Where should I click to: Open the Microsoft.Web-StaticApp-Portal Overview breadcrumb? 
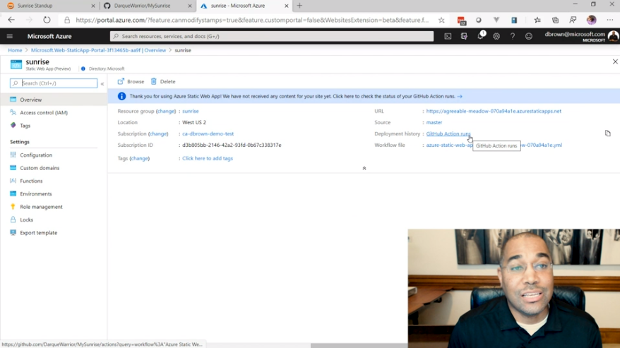[98, 50]
